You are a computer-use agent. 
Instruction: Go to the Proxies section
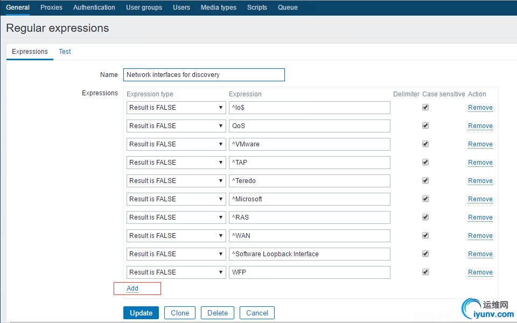[x=51, y=8]
